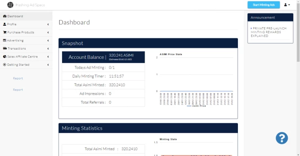Open Private Pre-Launch Minting Rewards Explained announcement
Image resolution: width=300 pixels, height=156 pixels.
(269, 32)
